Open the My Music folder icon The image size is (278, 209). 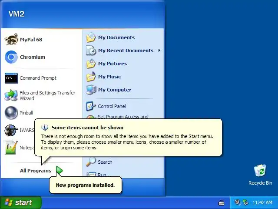click(91, 77)
